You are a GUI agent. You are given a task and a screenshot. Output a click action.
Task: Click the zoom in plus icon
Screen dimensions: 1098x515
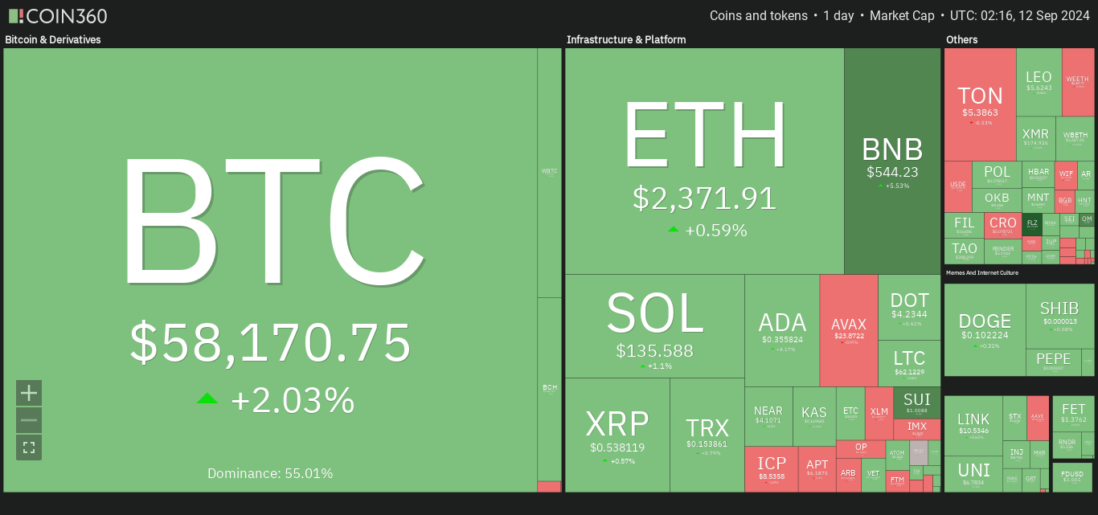click(29, 393)
